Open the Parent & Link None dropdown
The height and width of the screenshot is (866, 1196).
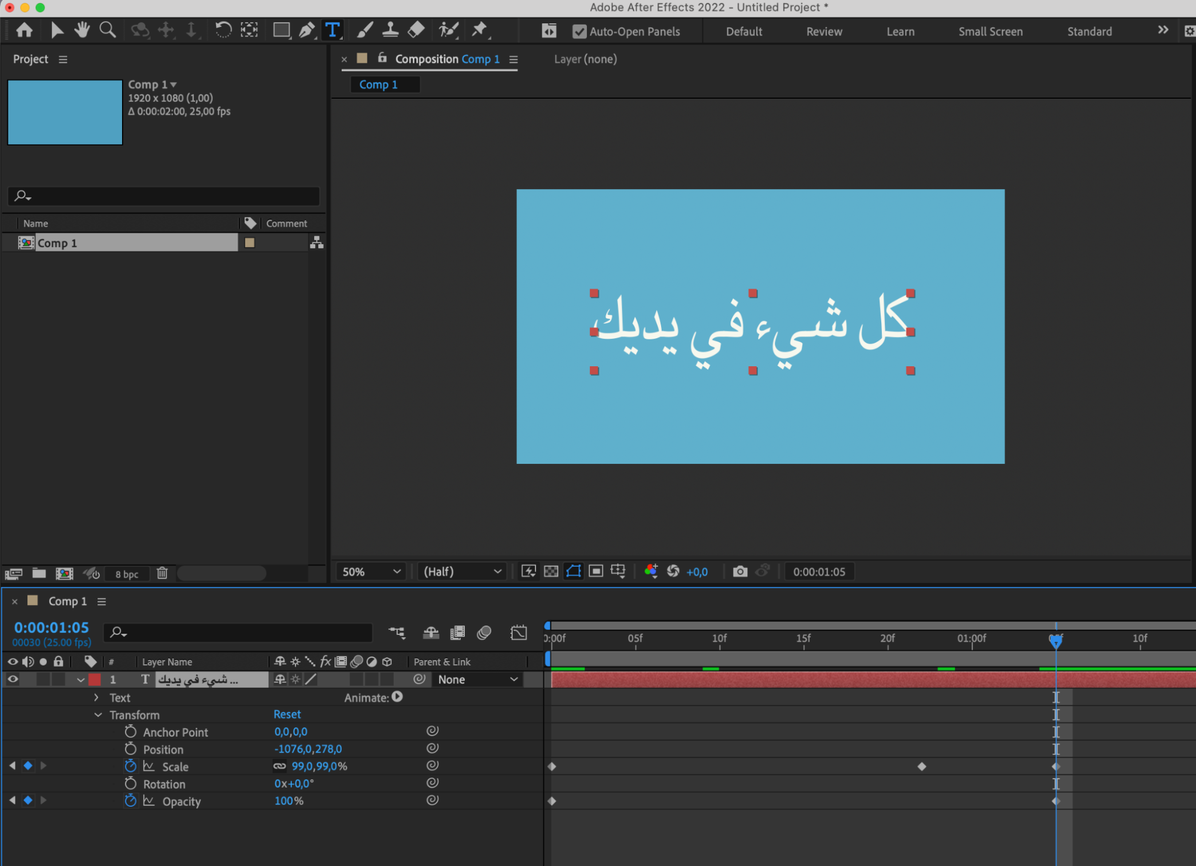click(x=477, y=679)
